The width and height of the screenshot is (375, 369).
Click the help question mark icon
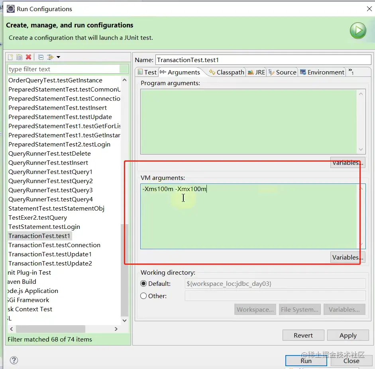click(x=14, y=360)
